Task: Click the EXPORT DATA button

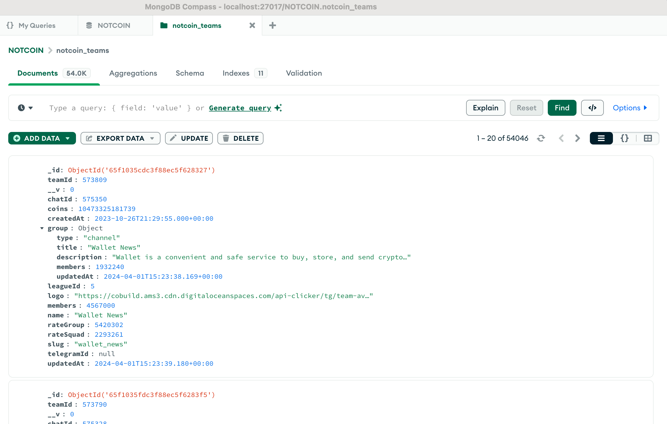Action: [120, 138]
